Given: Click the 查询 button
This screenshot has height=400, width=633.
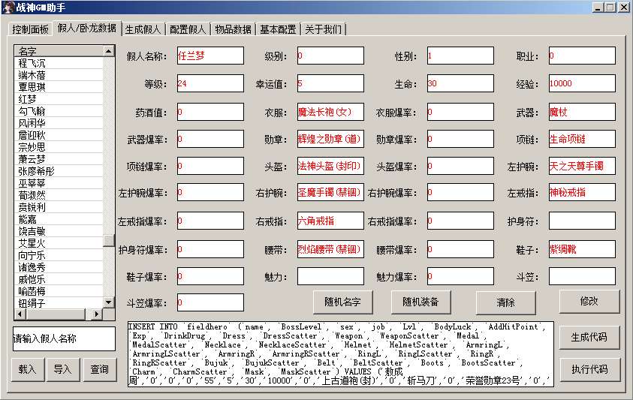Looking at the screenshot, I should point(99,369).
